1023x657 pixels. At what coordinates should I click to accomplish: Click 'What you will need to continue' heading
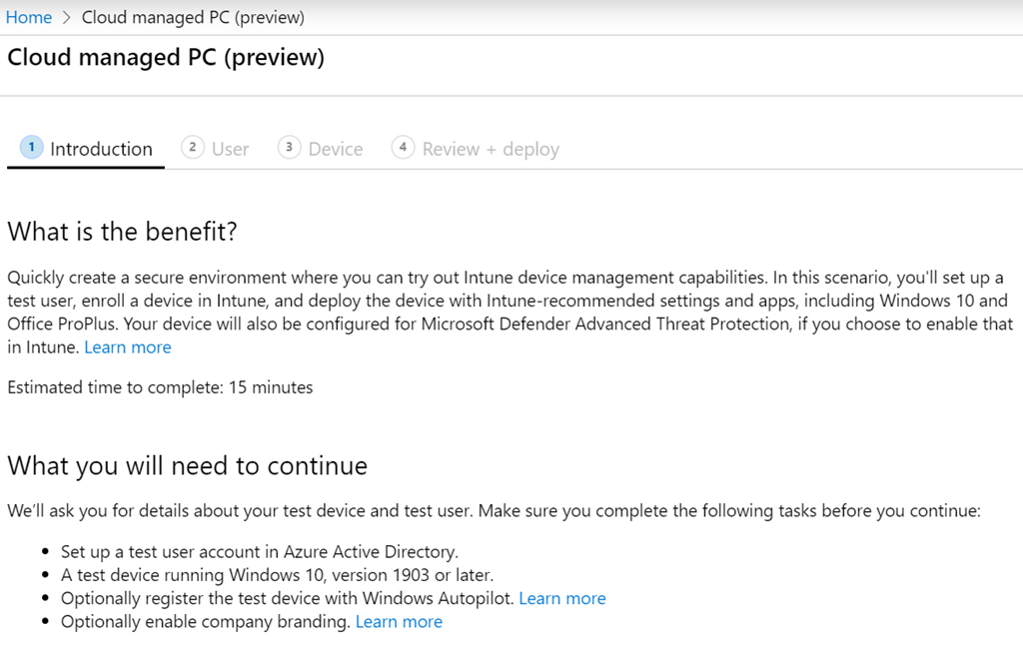pyautogui.click(x=187, y=465)
